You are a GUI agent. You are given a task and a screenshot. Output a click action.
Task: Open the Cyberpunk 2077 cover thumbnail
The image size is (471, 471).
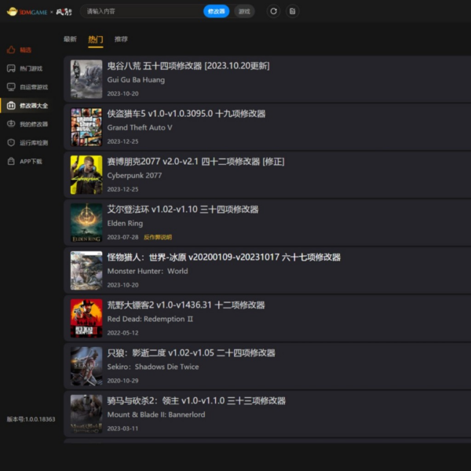click(86, 175)
